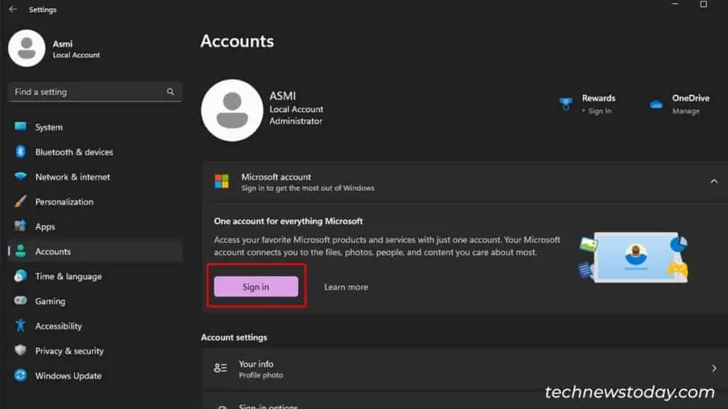Image resolution: width=728 pixels, height=409 pixels.
Task: Click the Microsoft Rewards icon
Action: click(566, 104)
